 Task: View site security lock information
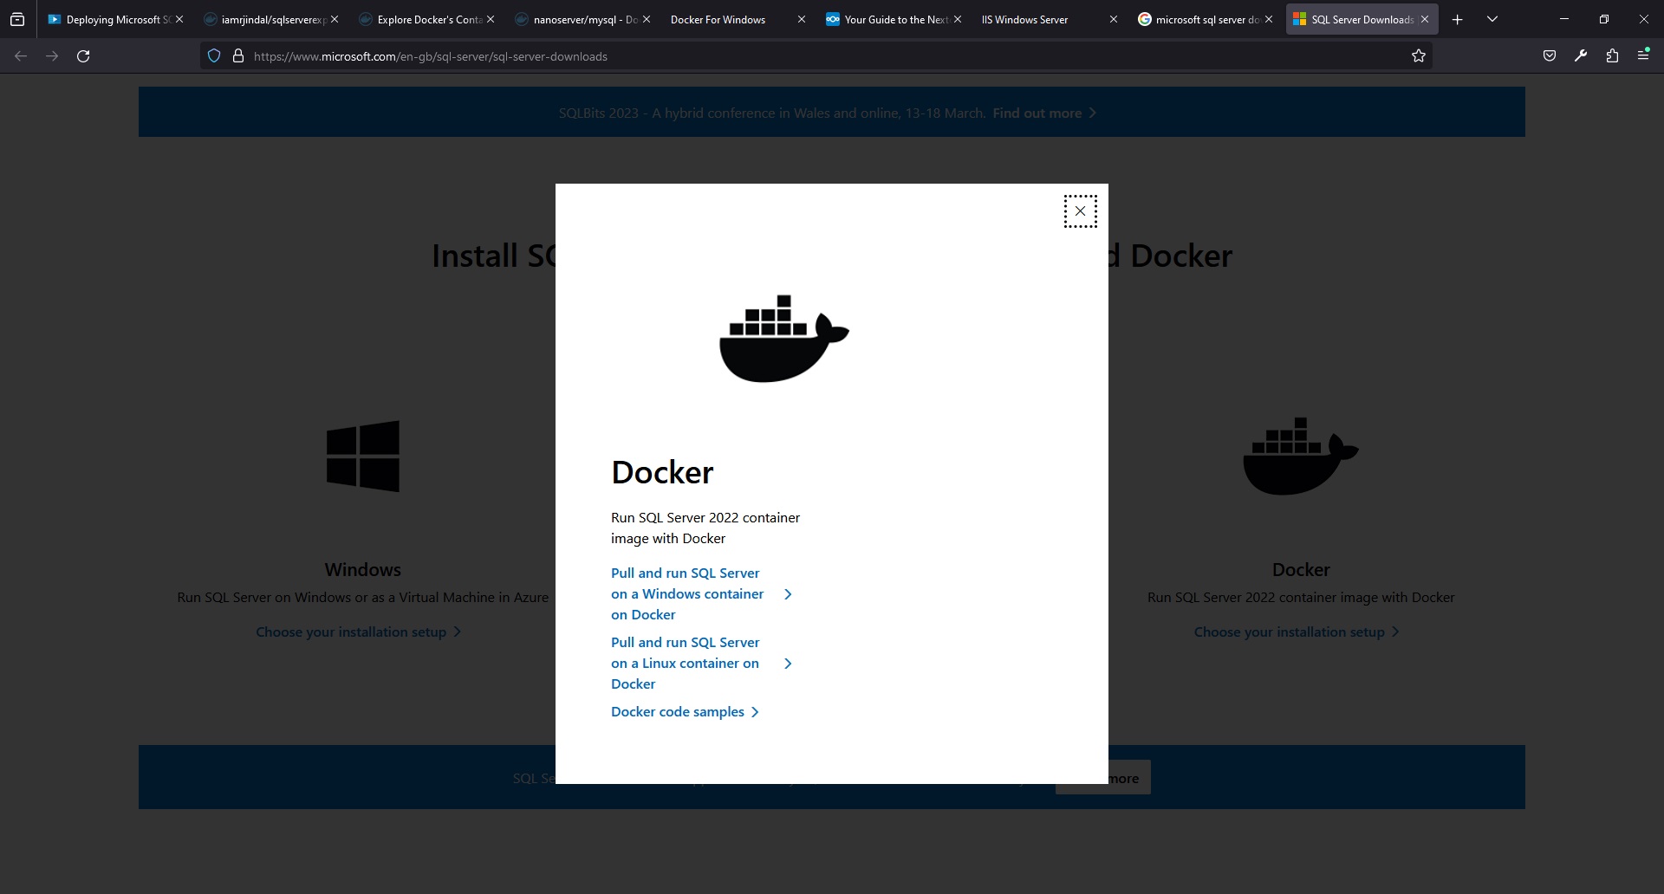tap(238, 56)
